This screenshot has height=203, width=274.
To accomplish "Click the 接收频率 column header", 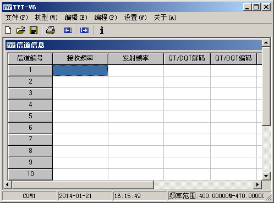I will [x=80, y=59].
